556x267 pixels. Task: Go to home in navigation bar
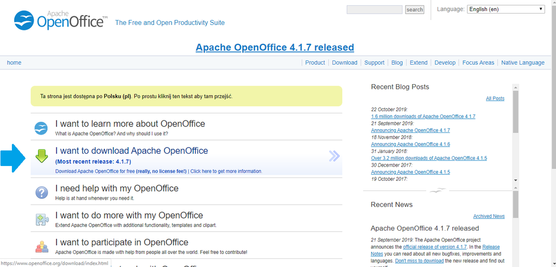click(14, 62)
